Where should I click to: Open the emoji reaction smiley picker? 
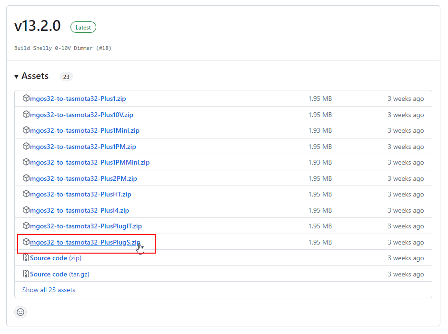[20, 312]
